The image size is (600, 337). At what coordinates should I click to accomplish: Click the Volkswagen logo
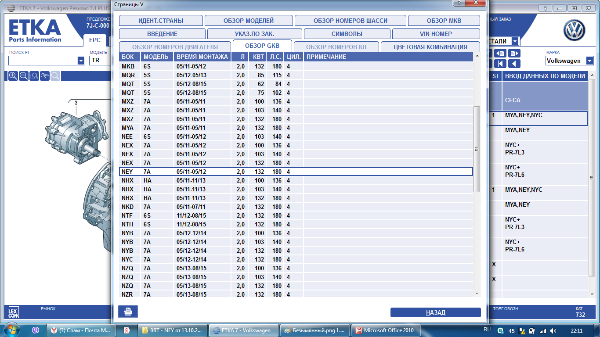pos(575,30)
